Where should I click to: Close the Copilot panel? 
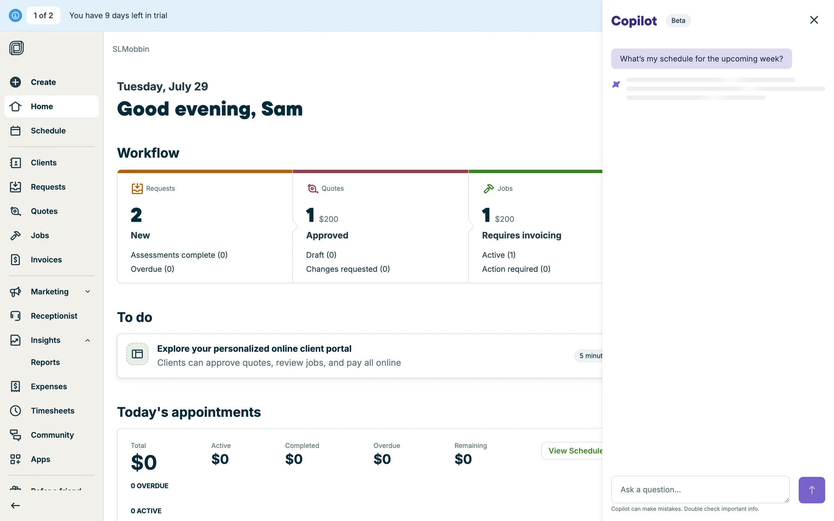814,20
